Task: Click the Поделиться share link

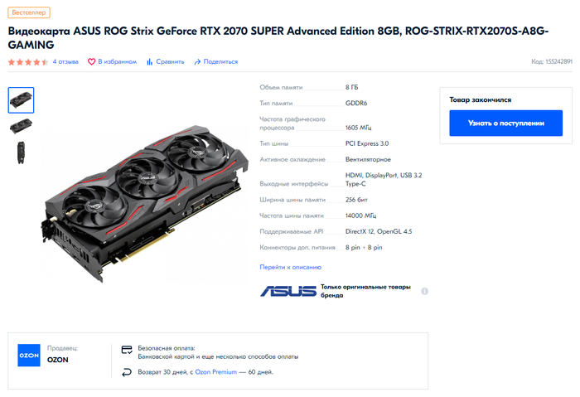Action: point(220,62)
